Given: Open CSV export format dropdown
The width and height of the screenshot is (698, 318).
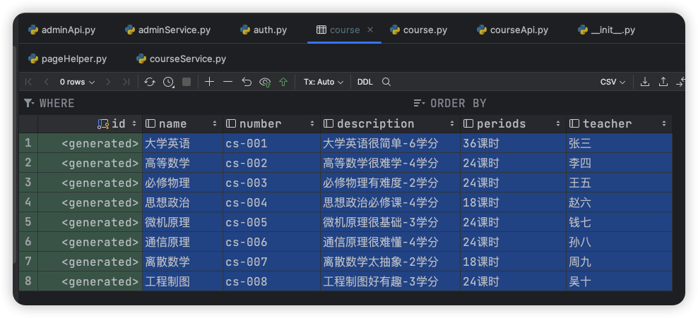Looking at the screenshot, I should (x=613, y=82).
